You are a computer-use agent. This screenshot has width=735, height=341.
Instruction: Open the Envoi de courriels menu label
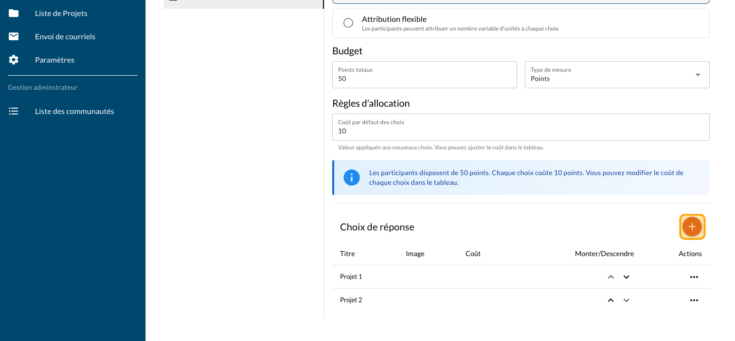click(65, 36)
